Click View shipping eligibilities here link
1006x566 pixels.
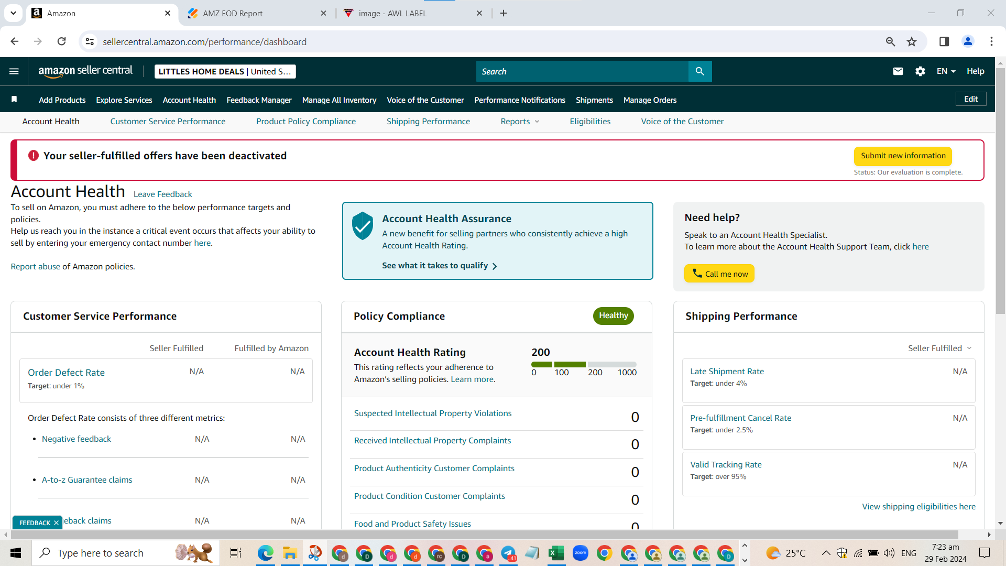(x=918, y=507)
